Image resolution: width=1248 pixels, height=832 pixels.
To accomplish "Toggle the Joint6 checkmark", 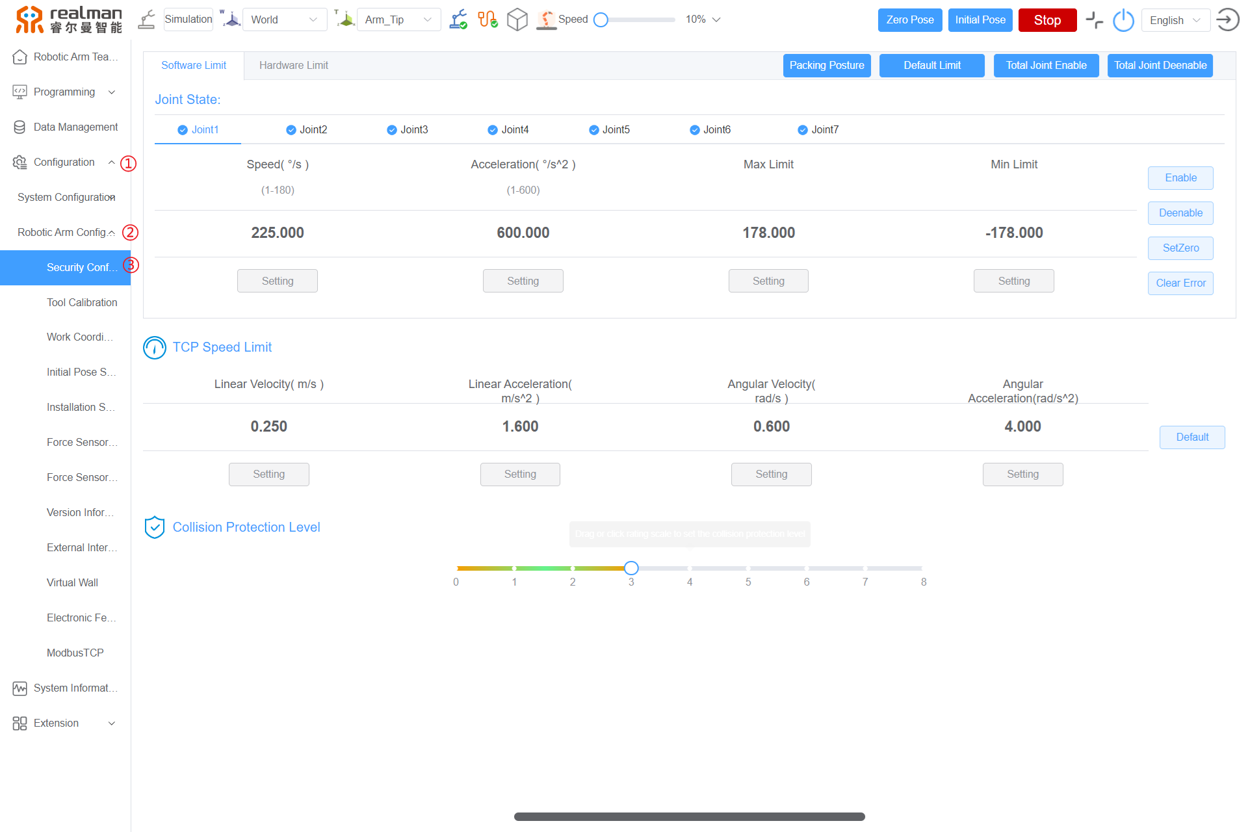I will (x=695, y=130).
